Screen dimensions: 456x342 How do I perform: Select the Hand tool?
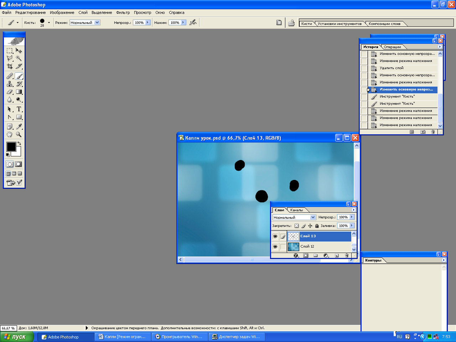[10, 134]
